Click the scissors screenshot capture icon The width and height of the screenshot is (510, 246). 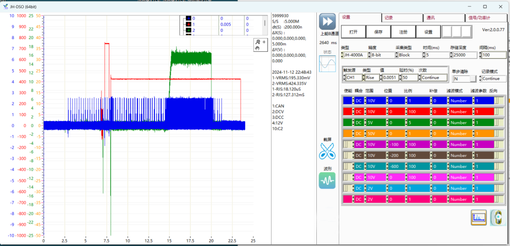(x=327, y=151)
